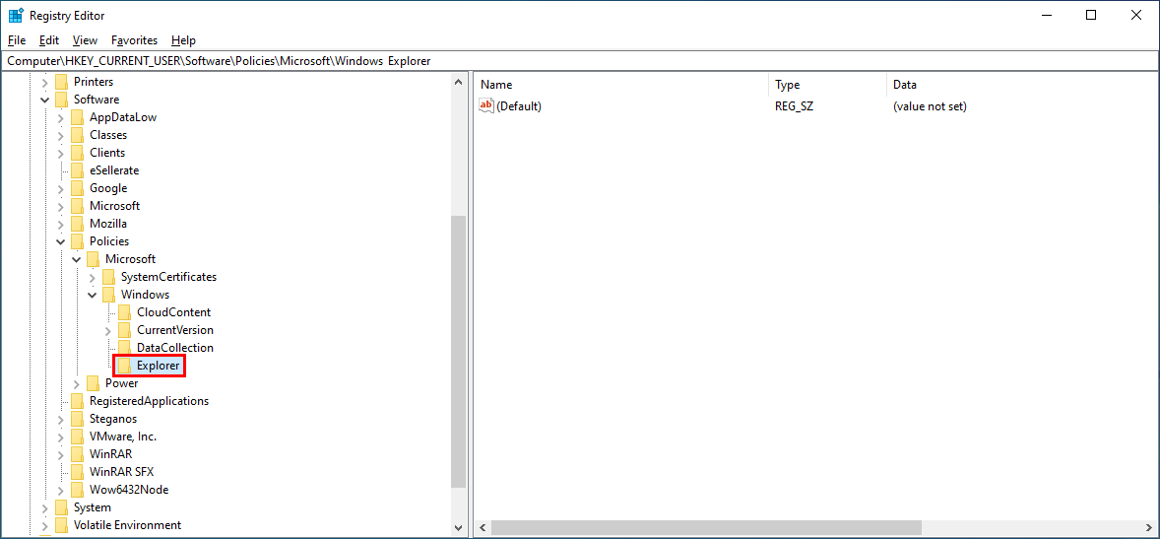Click the Power folder icon
Viewport: 1160px width, 539px height.
93,383
